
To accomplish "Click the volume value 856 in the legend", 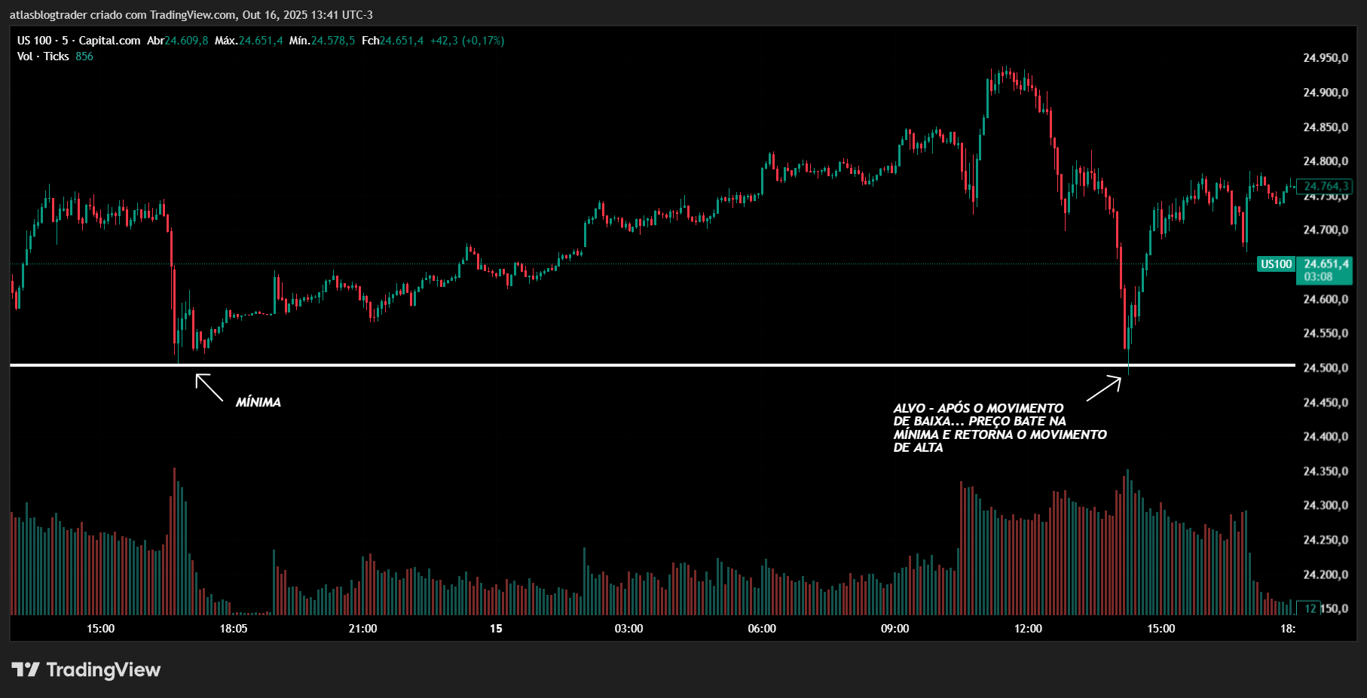I will 84,56.
